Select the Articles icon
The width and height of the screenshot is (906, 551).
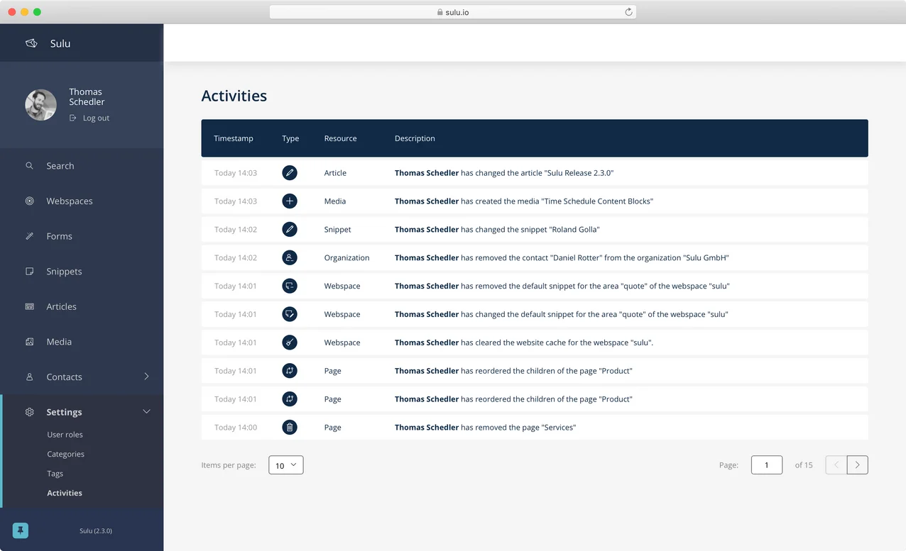coord(29,306)
